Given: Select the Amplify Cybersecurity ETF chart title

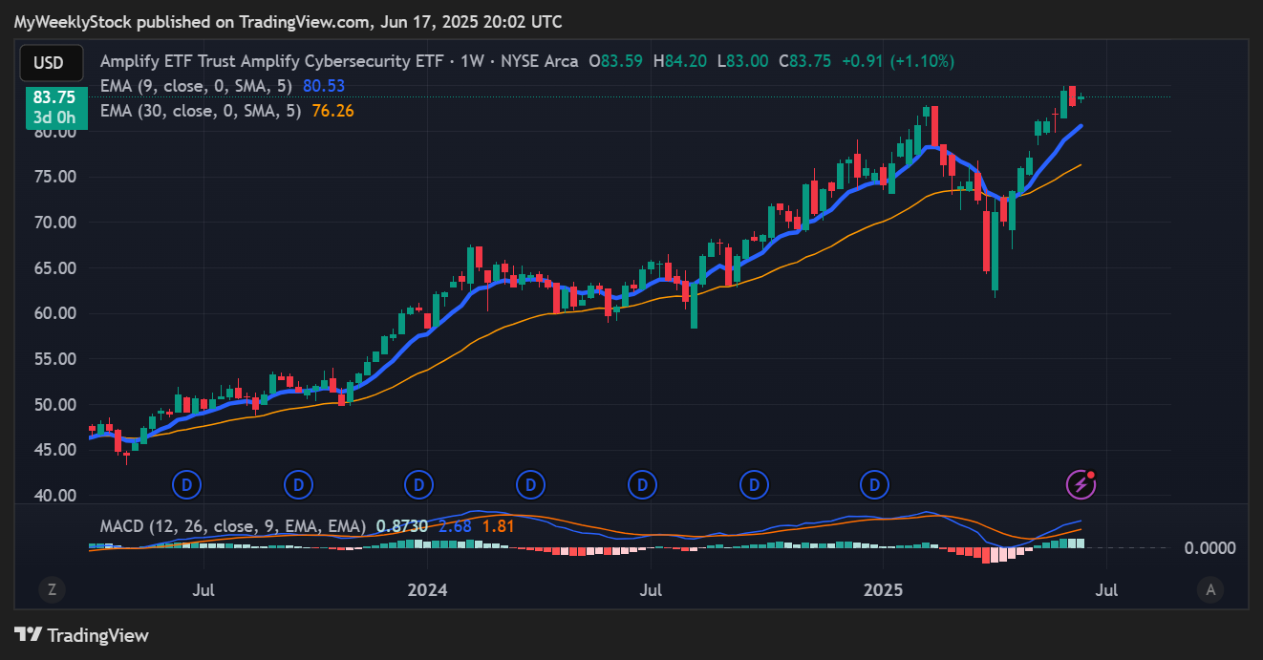Looking at the screenshot, I should coord(339,61).
